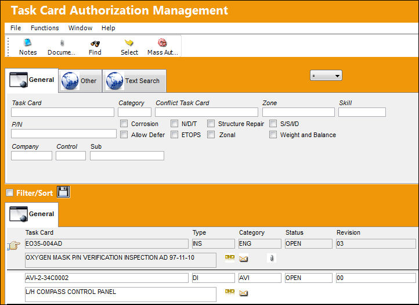The width and height of the screenshot is (419, 305).
Task: Select the upper General search tab
Action: click(x=31, y=80)
